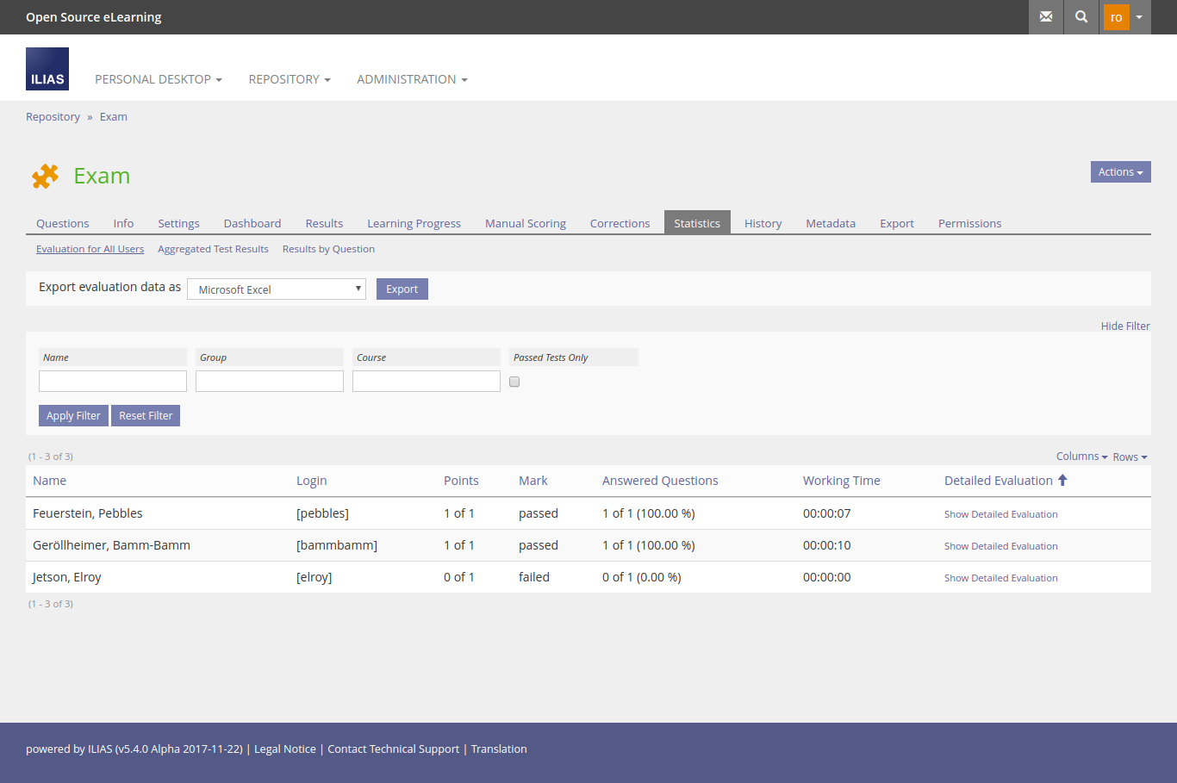Click the Name filter input field
Image resolution: width=1177 pixels, height=783 pixels.
(113, 381)
